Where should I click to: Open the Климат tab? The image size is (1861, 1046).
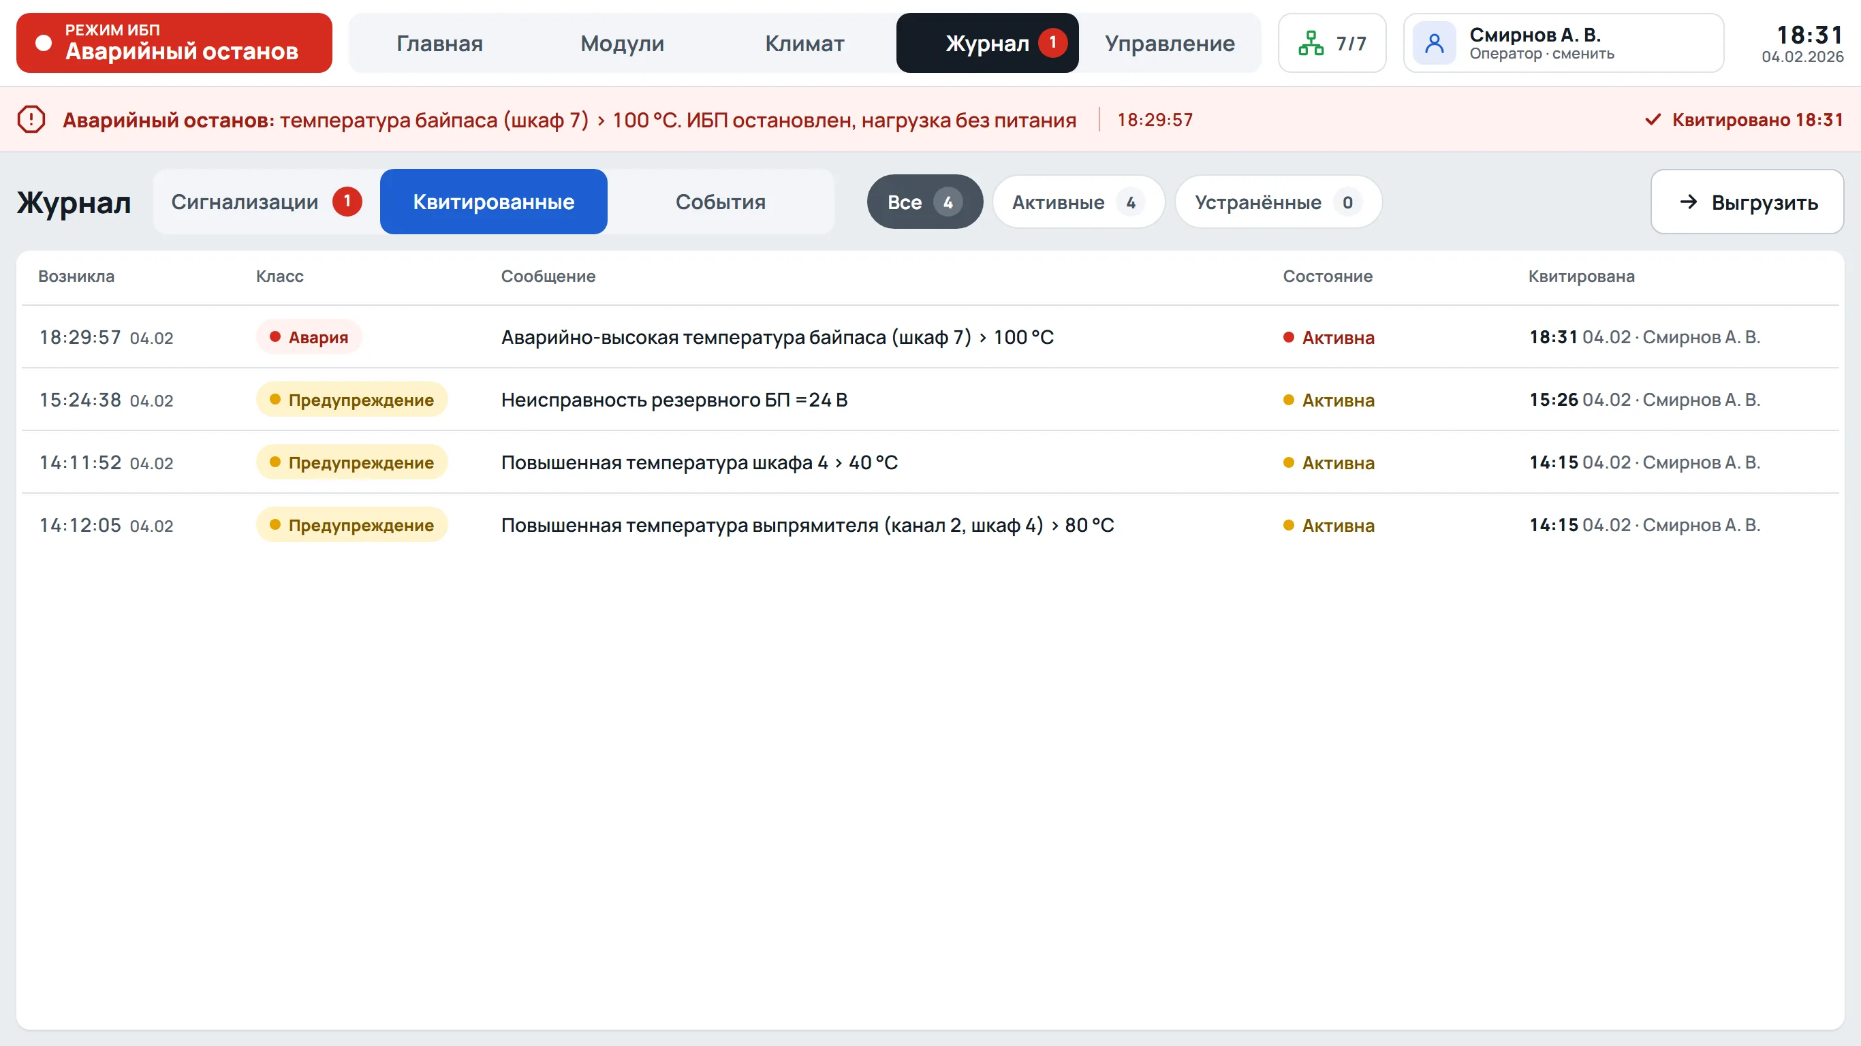click(804, 44)
